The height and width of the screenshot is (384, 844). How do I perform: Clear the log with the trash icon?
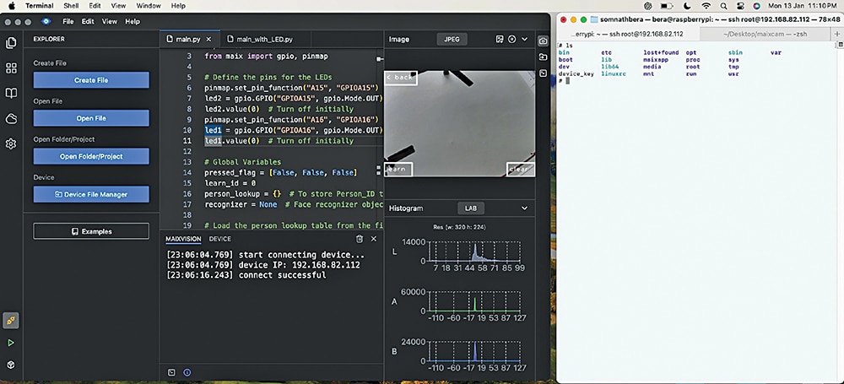[360, 239]
